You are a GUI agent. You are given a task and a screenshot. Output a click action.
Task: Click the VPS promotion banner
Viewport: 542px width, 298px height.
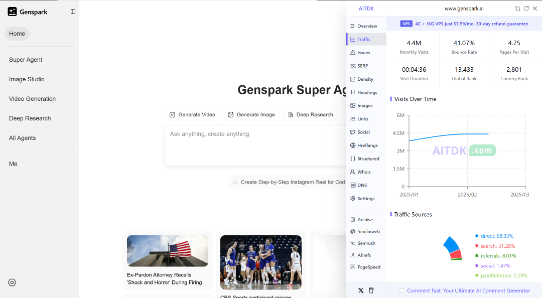click(x=464, y=24)
